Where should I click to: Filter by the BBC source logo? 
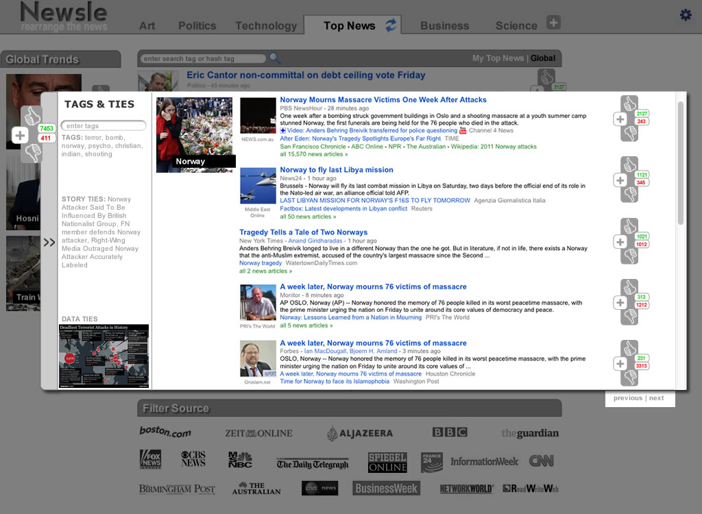[x=450, y=432]
